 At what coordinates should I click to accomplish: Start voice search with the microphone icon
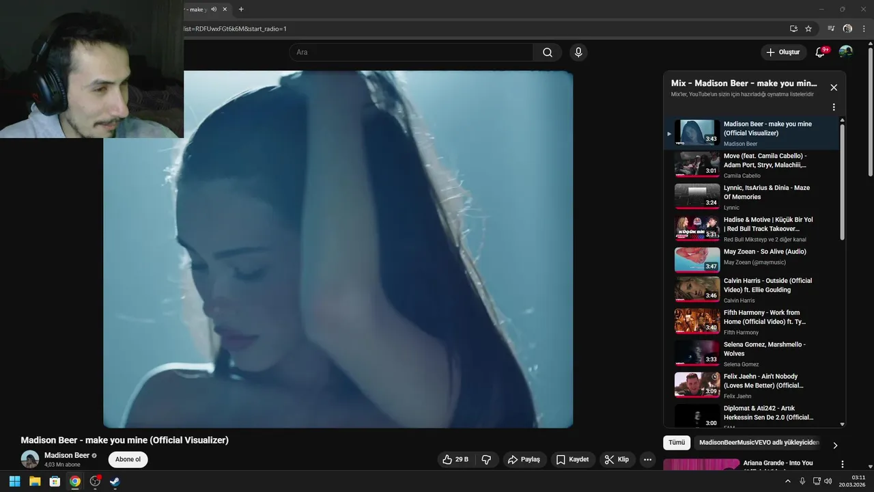[x=578, y=53]
